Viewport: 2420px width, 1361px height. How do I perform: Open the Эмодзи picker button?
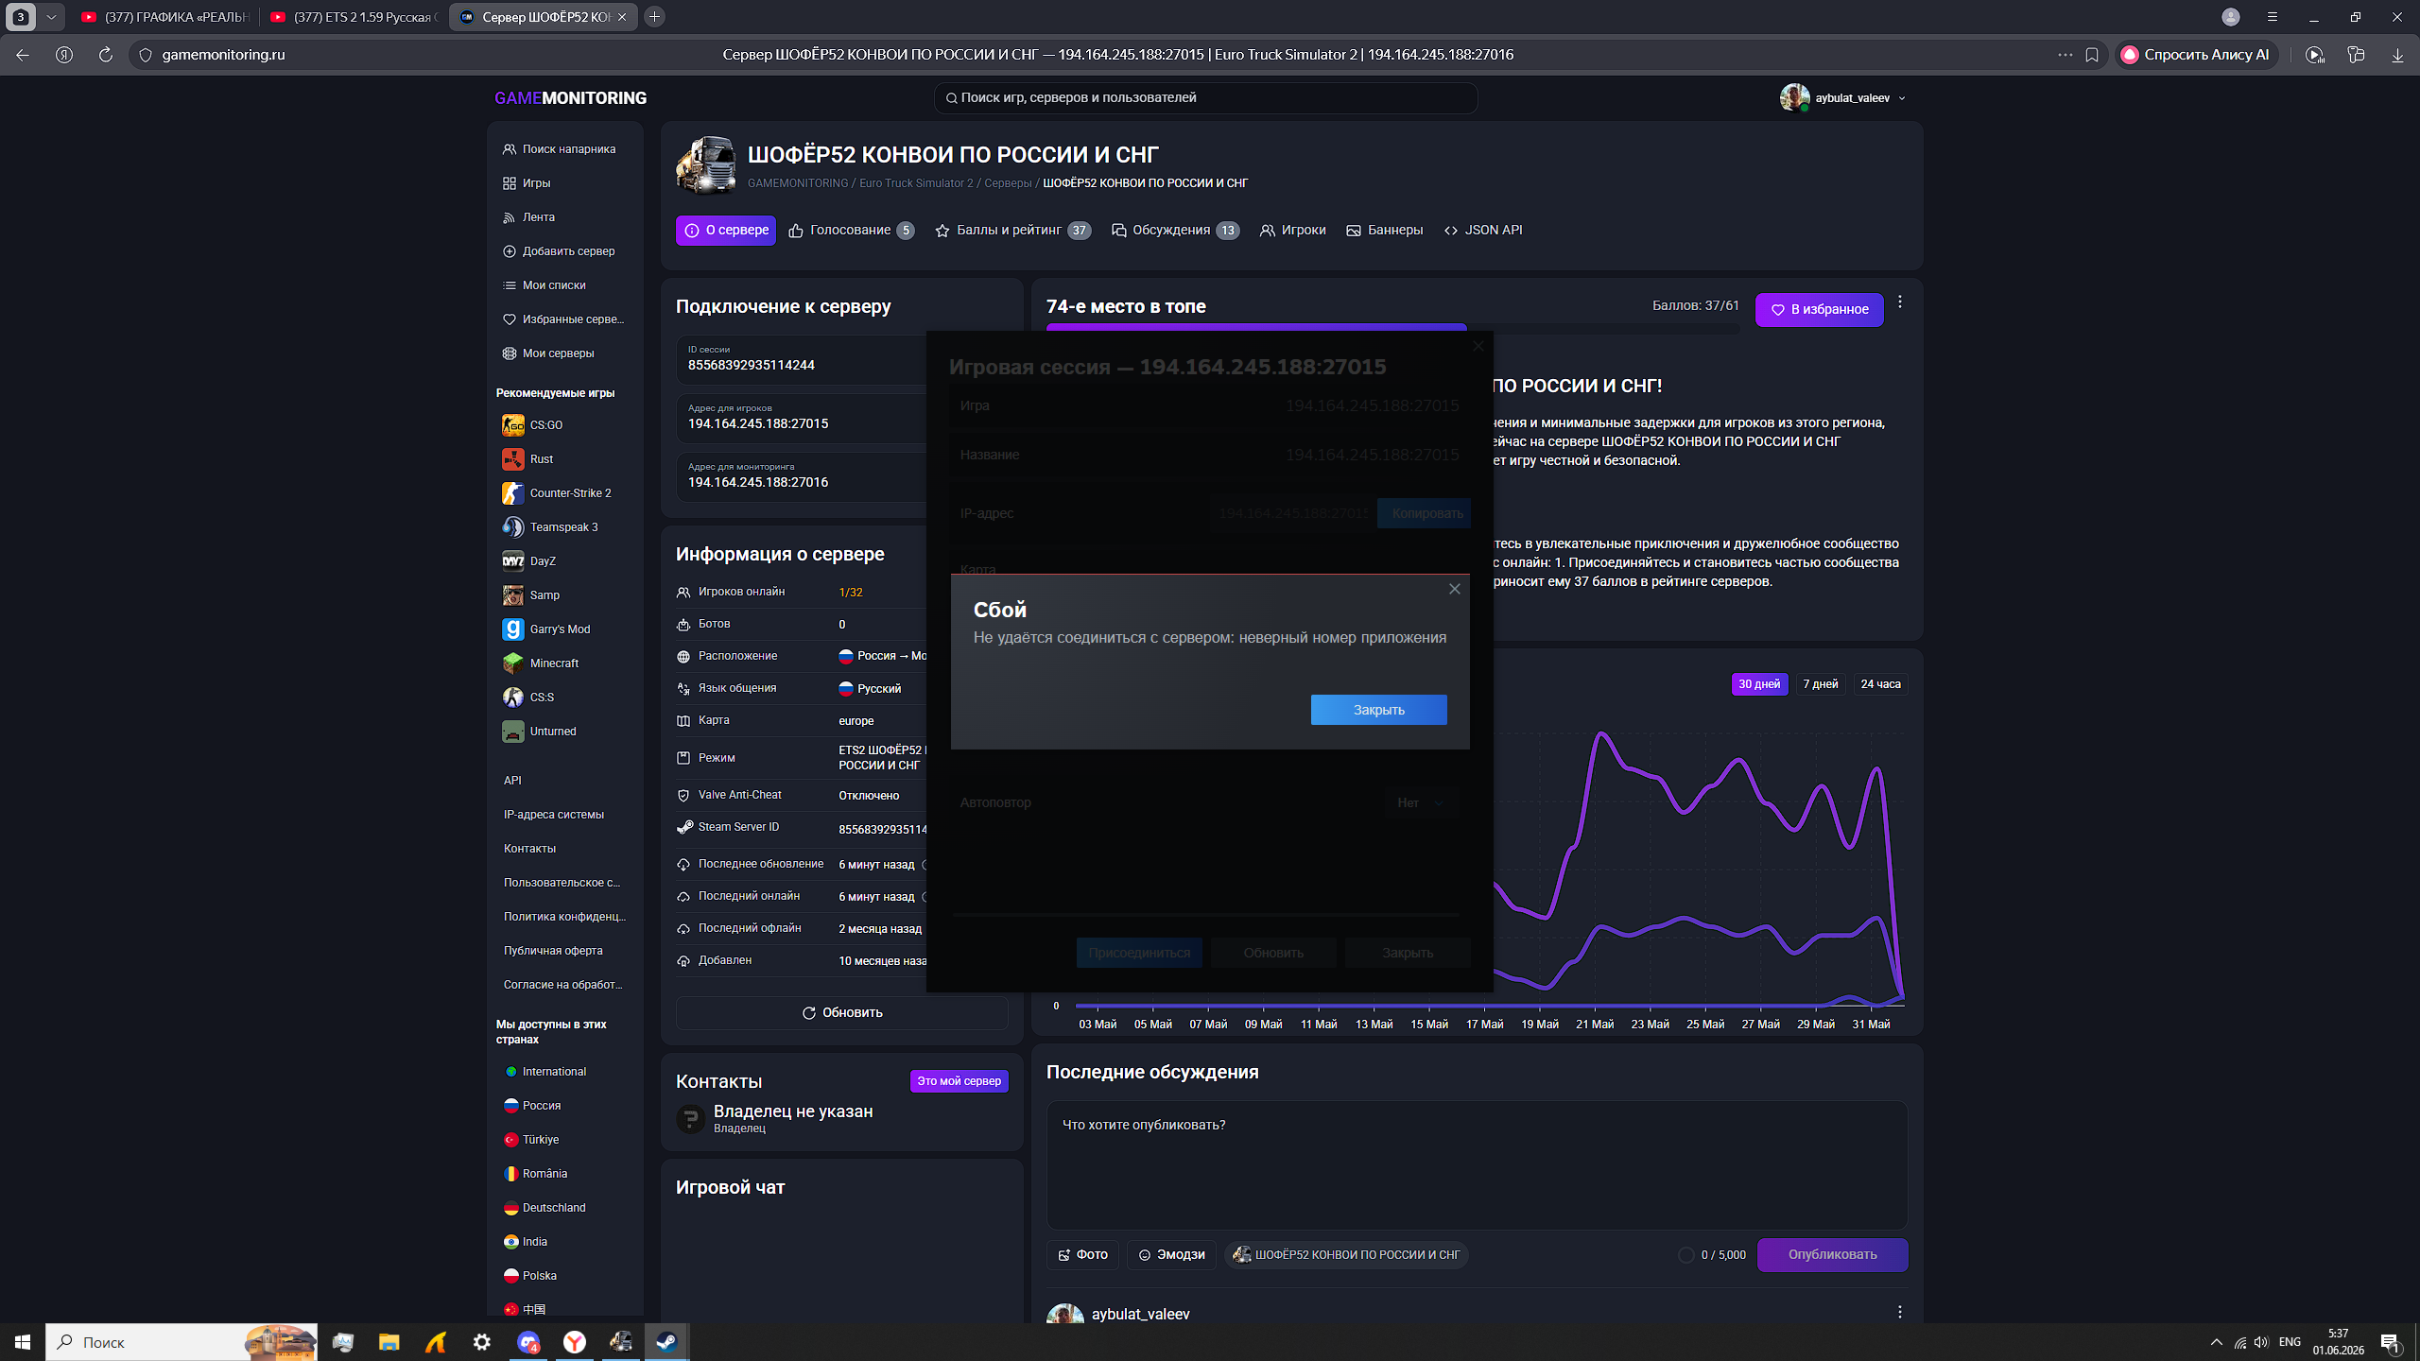pos(1171,1255)
